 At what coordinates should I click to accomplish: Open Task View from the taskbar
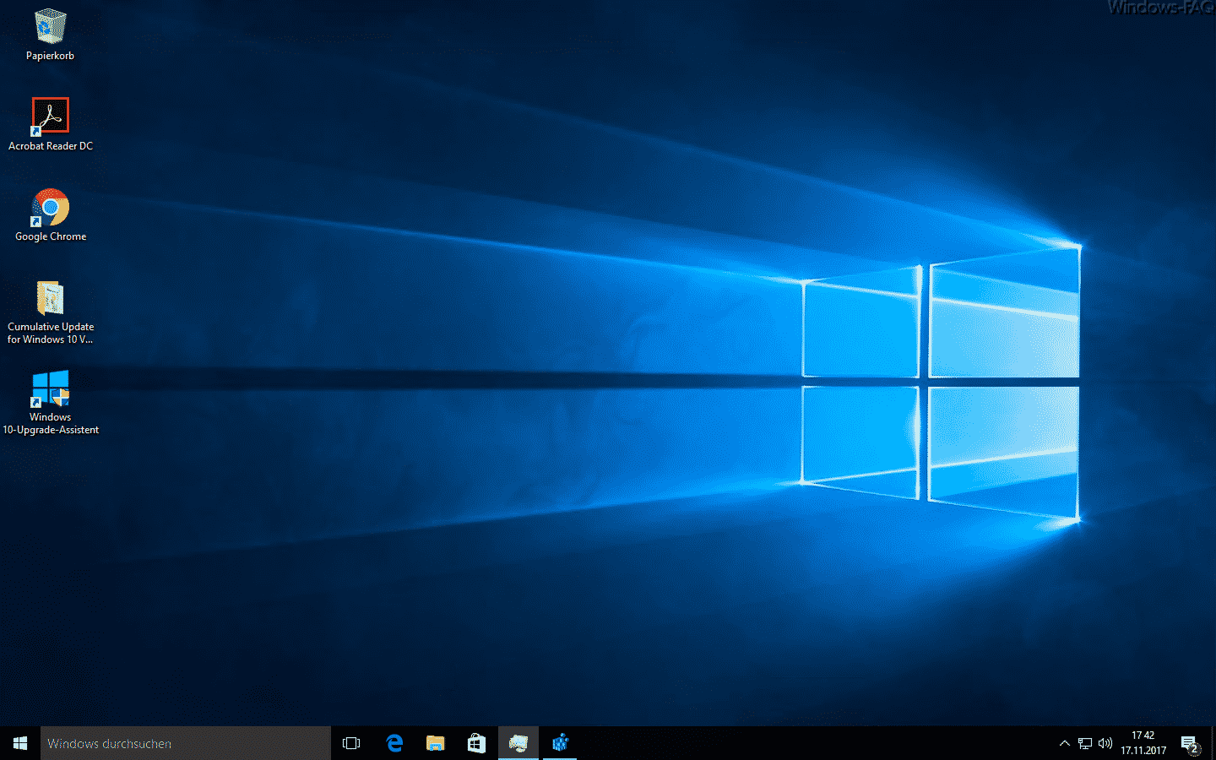click(351, 743)
